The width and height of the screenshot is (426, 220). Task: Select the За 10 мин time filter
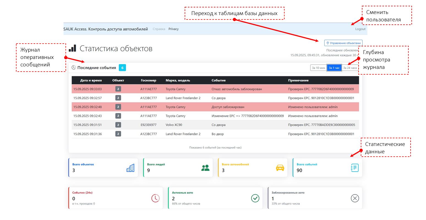coord(318,68)
